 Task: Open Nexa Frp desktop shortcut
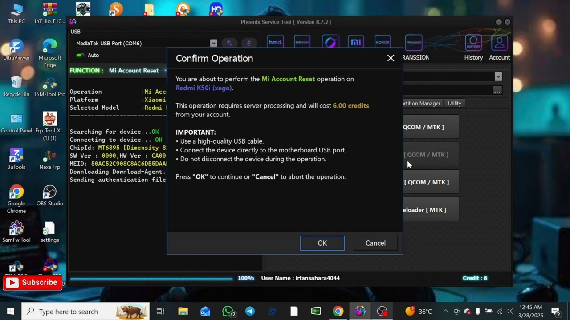(50, 159)
